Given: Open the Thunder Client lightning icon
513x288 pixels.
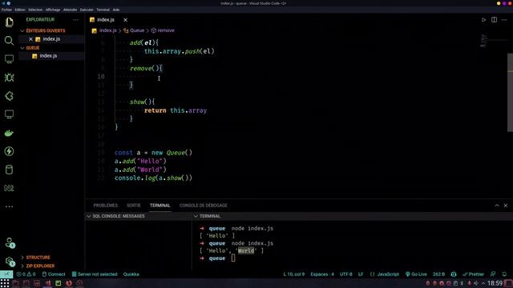Looking at the screenshot, I should coord(9,151).
